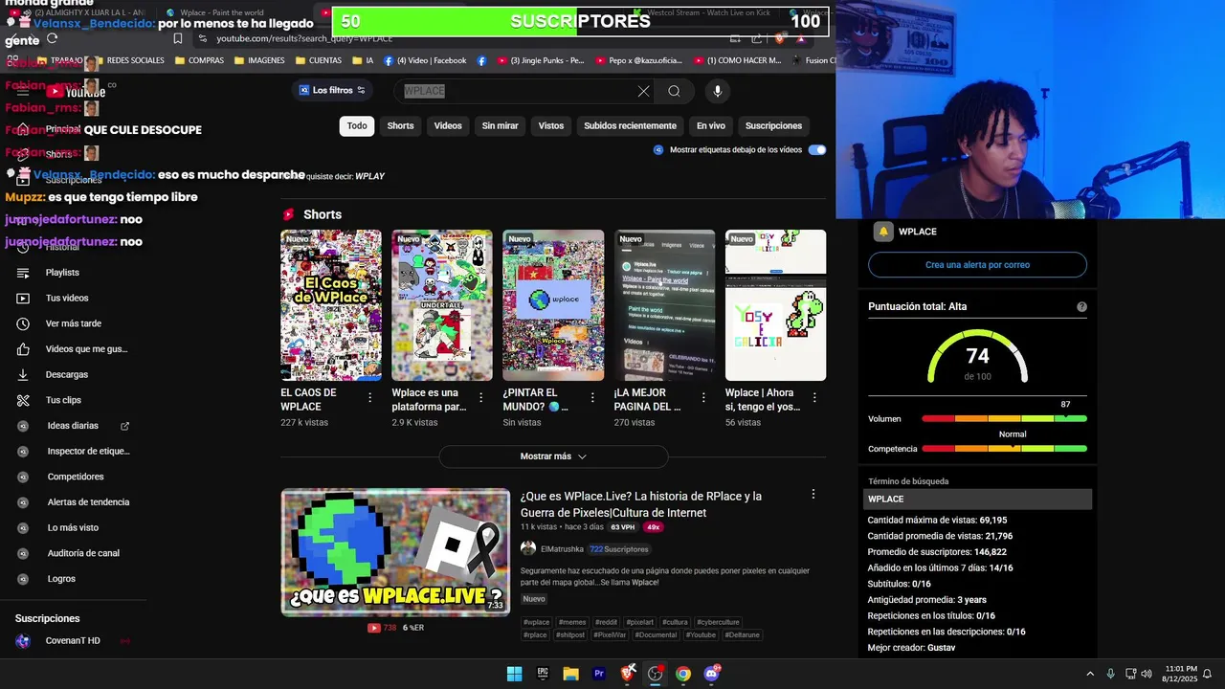Open the COMPRAS bookmark folder
This screenshot has height=689, width=1225.
(x=199, y=60)
